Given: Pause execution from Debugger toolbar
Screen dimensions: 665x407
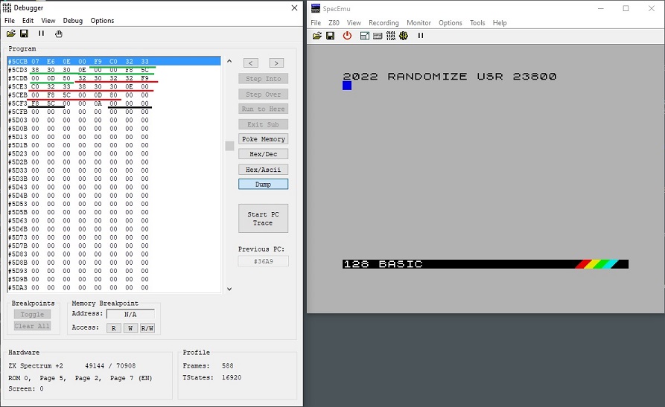Looking at the screenshot, I should (41, 33).
